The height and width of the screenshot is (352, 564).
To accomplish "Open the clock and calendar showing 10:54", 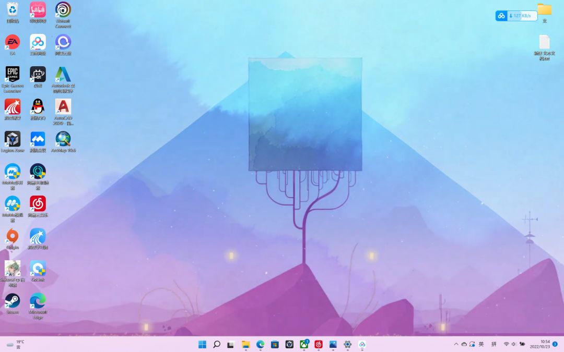I will click(539, 344).
